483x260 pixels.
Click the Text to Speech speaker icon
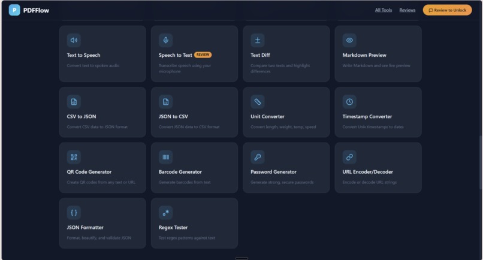tap(74, 40)
